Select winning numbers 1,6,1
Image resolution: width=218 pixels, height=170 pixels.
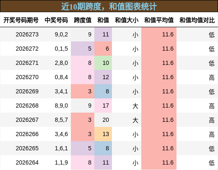click(61, 148)
